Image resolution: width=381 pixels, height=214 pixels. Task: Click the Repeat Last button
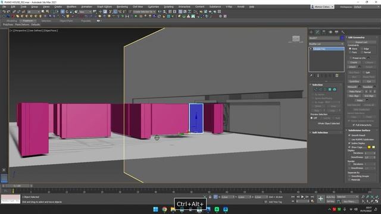pos(361,42)
